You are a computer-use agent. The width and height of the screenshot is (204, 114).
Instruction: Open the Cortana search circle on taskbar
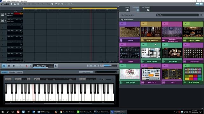pos(8,112)
